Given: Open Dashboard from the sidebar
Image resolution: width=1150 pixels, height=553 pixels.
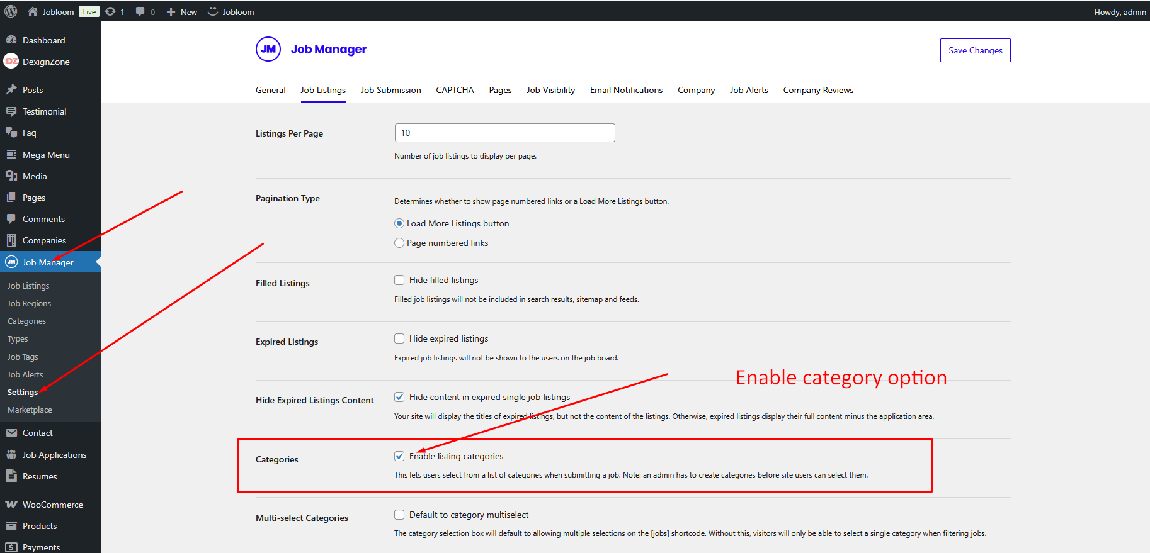Looking at the screenshot, I should [43, 40].
